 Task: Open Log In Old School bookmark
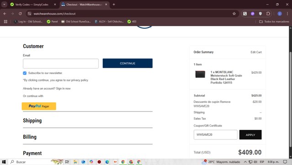point(28,21)
